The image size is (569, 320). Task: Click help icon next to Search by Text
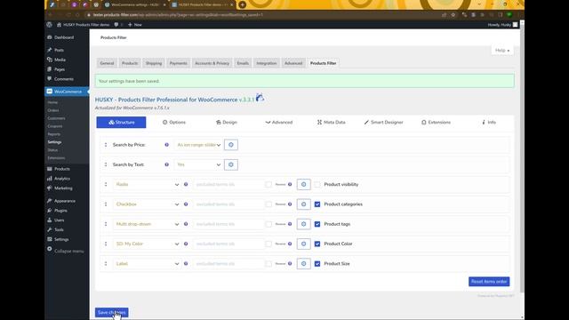point(166,164)
